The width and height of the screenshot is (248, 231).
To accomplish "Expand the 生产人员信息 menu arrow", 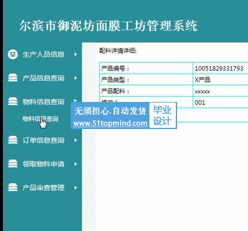I will (x=76, y=54).
